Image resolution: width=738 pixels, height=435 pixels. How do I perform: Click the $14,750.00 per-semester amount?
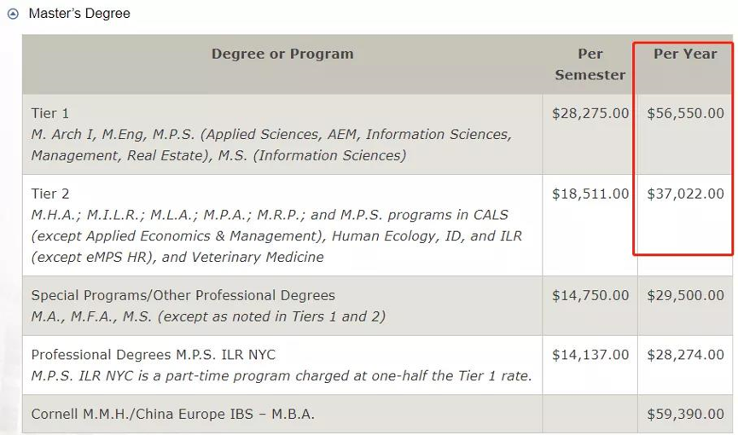(590, 295)
